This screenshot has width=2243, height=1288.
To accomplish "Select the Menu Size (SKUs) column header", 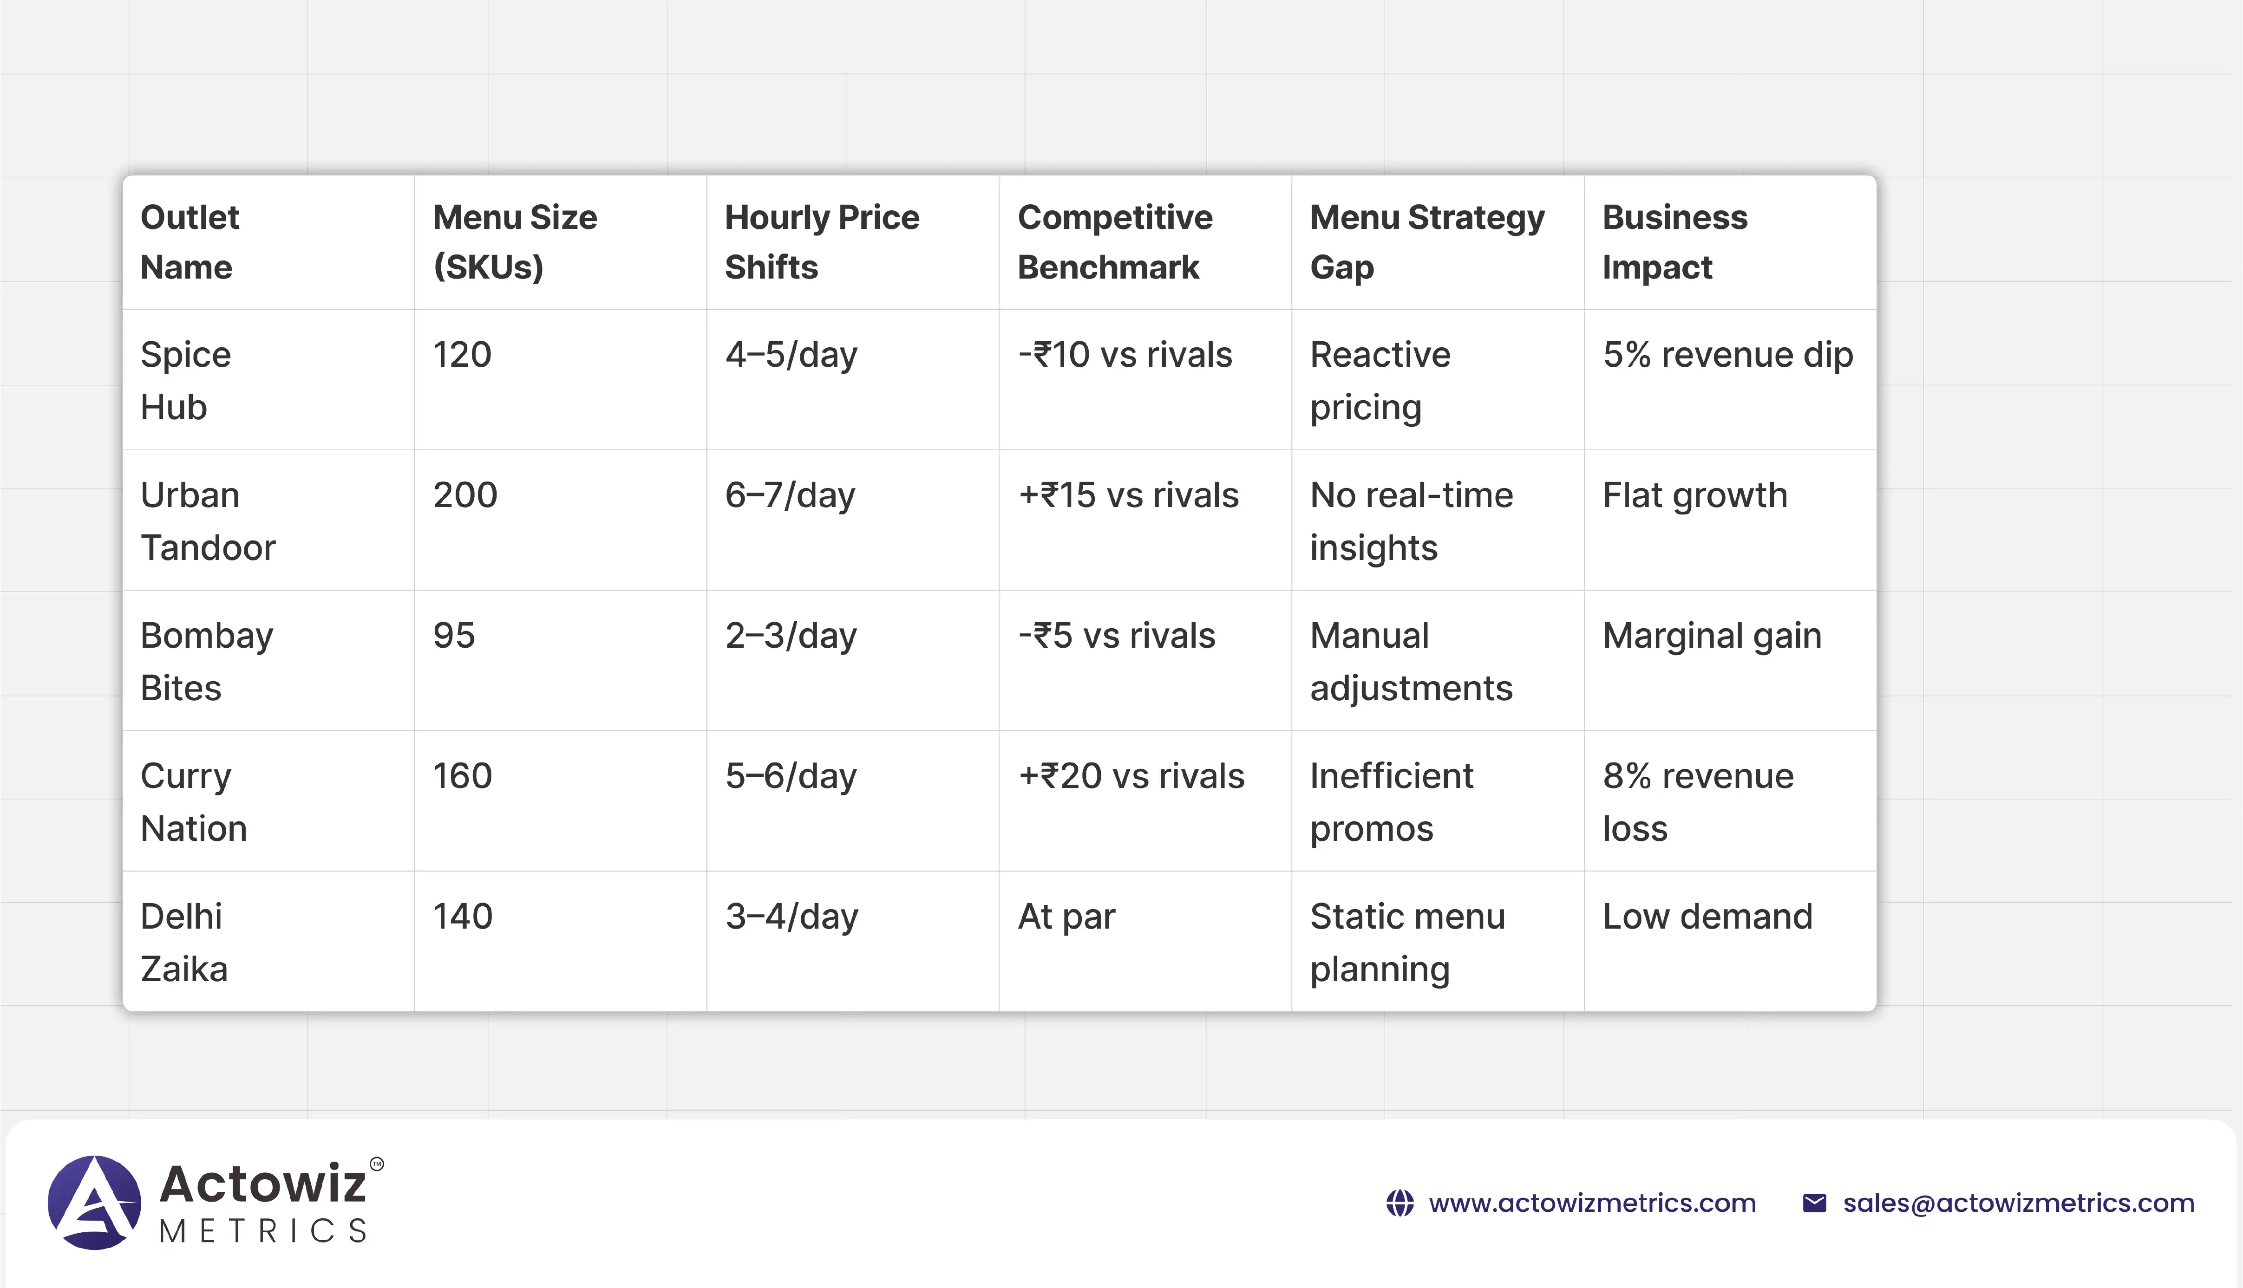I will tap(514, 241).
